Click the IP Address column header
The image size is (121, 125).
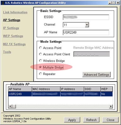tap(72, 89)
